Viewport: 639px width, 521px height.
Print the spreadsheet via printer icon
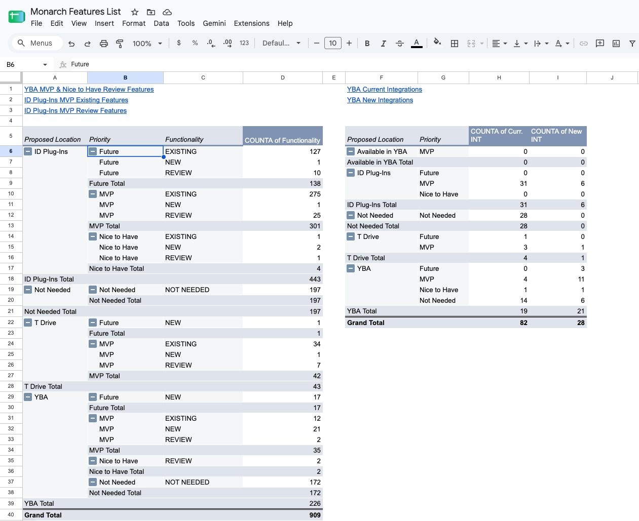click(x=104, y=44)
